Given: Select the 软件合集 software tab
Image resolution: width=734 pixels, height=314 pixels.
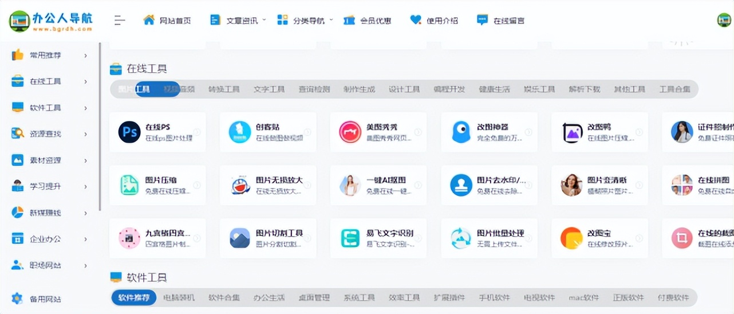Looking at the screenshot, I should (x=224, y=298).
